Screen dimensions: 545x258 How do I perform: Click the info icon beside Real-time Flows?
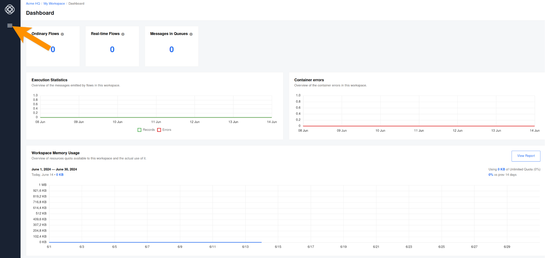[x=123, y=34]
